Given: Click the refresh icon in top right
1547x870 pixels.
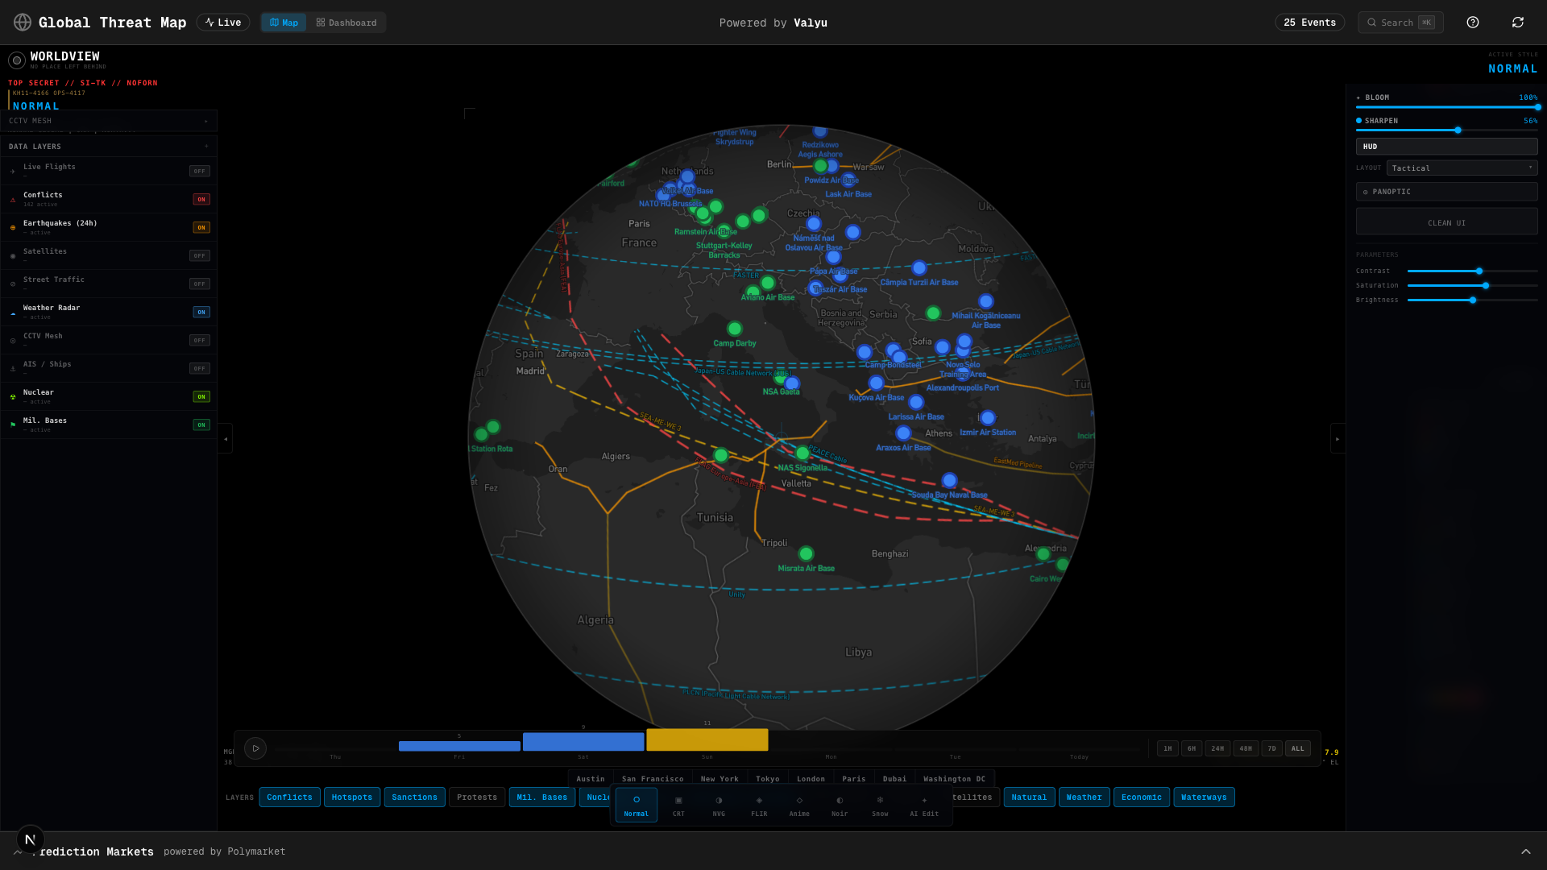Looking at the screenshot, I should click(1518, 22).
